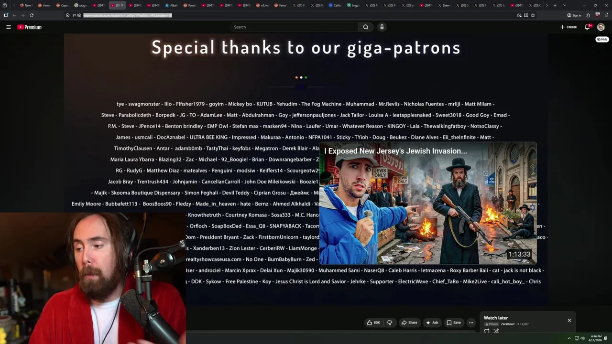The width and height of the screenshot is (612, 344).
Task: Toggle loop playlist in Watch later
Action: [x=487, y=331]
